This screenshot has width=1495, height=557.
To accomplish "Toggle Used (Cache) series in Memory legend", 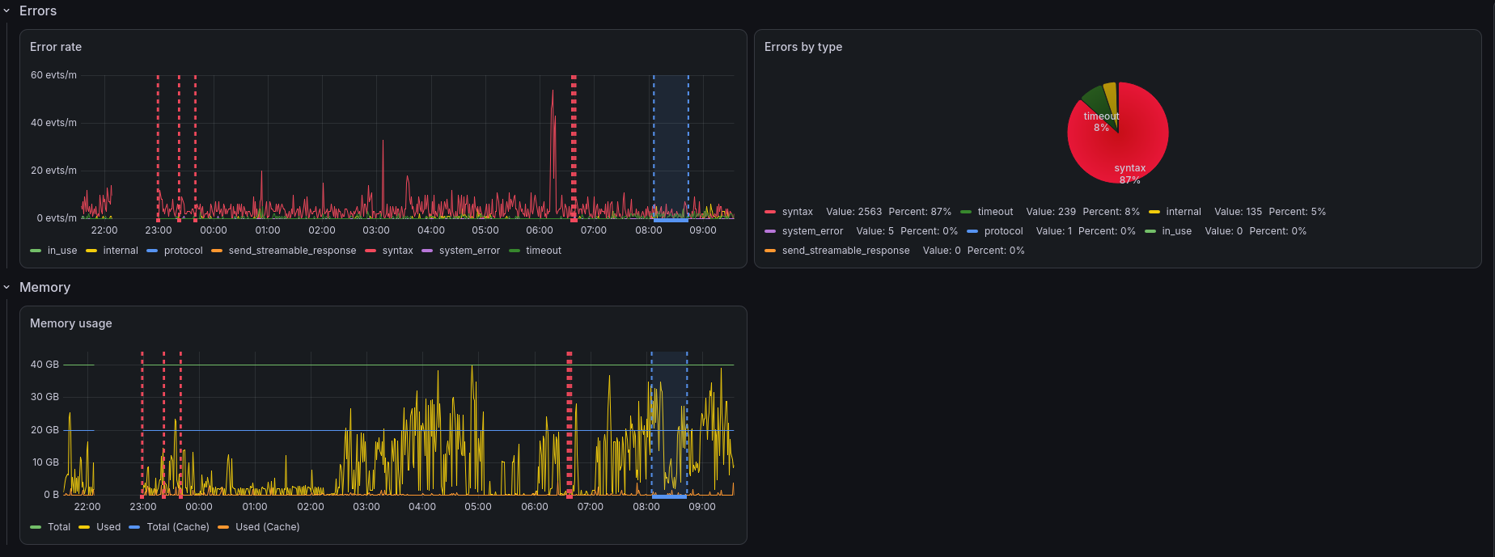I will tap(268, 527).
